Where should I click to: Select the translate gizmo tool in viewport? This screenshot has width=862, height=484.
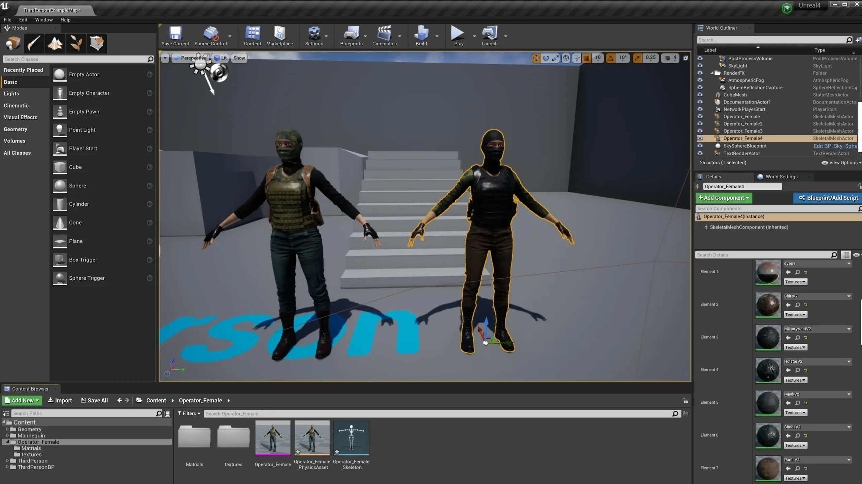536,58
